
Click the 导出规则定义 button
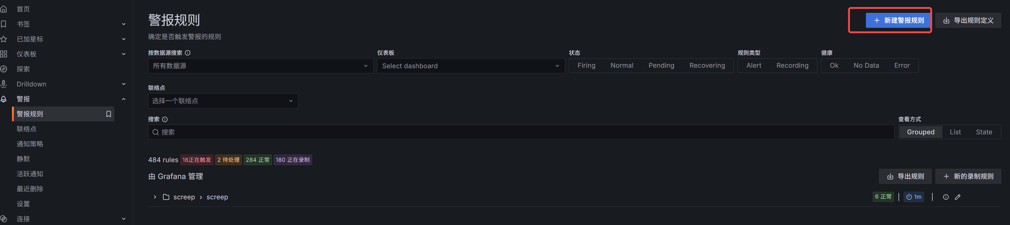pyautogui.click(x=968, y=20)
